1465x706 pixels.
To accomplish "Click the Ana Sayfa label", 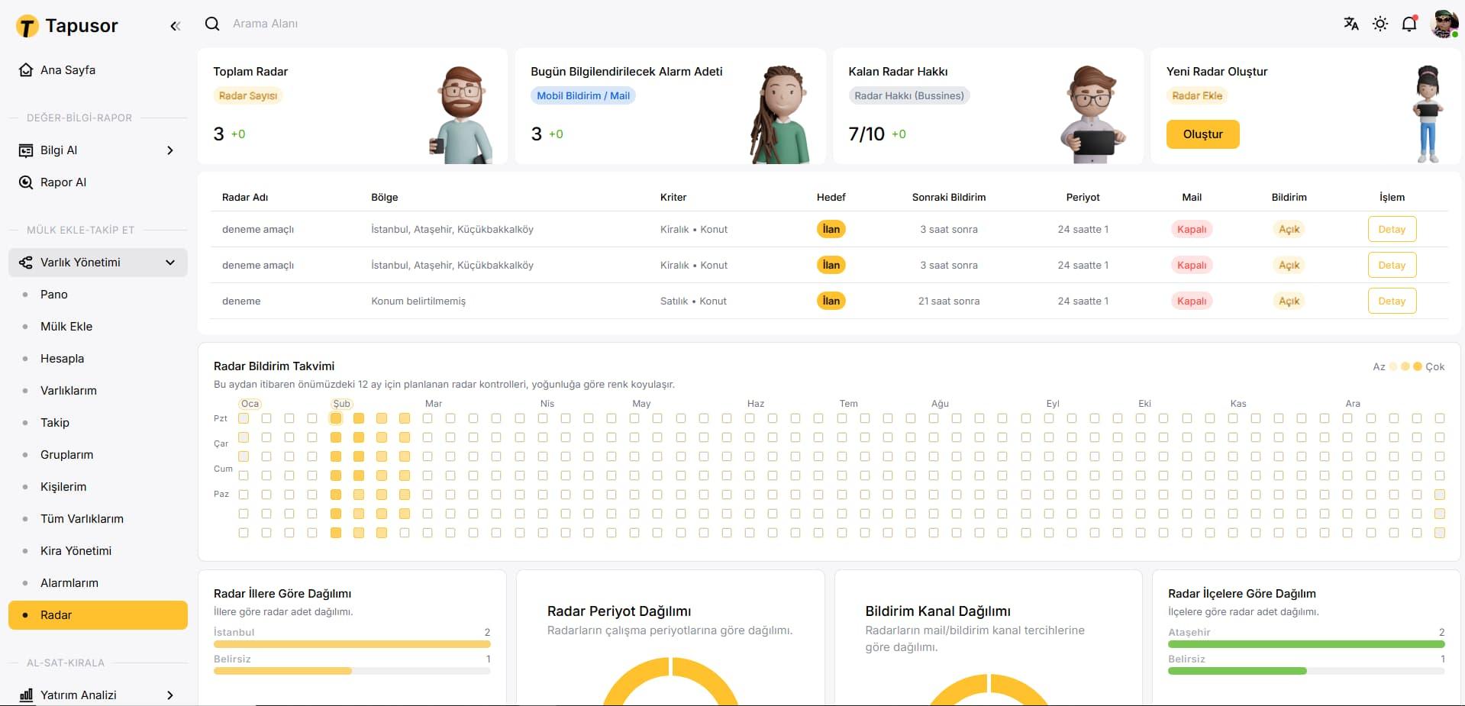I will pos(68,70).
